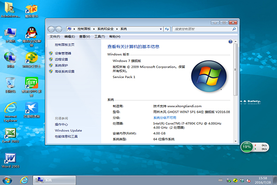The height and width of the screenshot is (185, 277).
Task: Click the scrollbar up arrow
Action: pyautogui.click(x=235, y=42)
